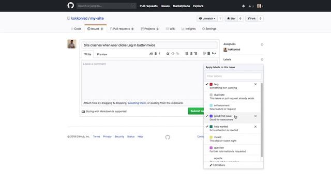Viewport: 331px width, 186px height.
Task: Open the Projects tab
Action: click(149, 29)
